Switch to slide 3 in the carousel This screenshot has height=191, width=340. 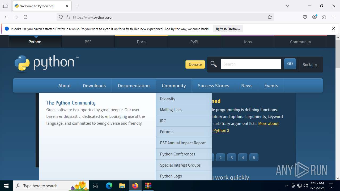[x=232, y=157]
